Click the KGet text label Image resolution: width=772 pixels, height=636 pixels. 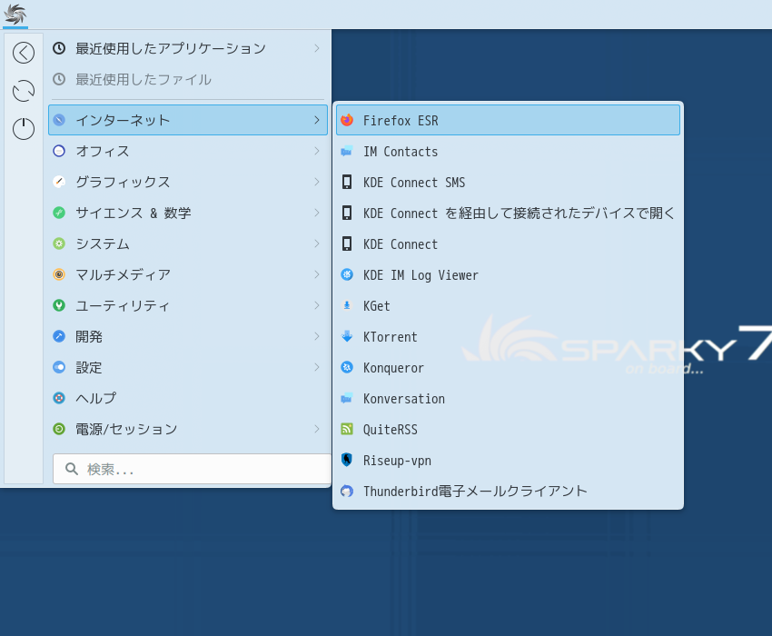click(x=377, y=306)
